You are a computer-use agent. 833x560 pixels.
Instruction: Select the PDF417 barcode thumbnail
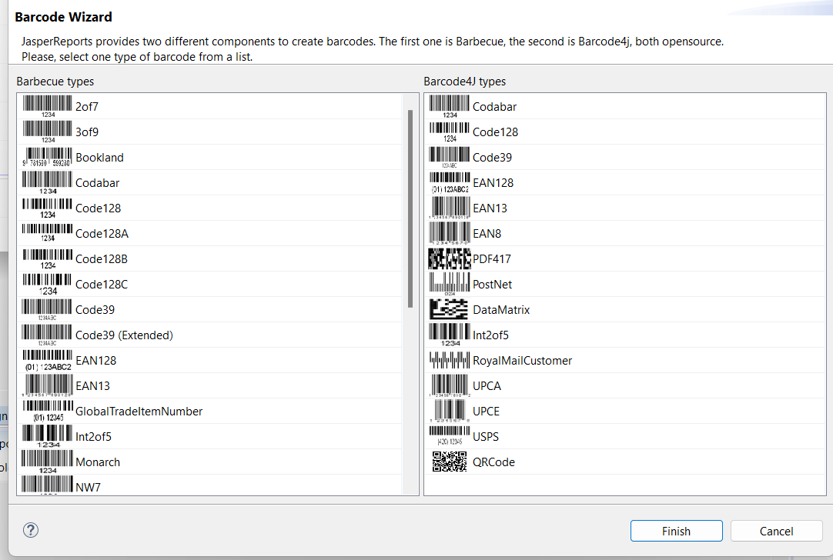click(x=450, y=258)
